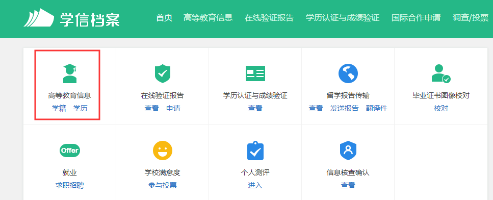Image resolution: width=493 pixels, height=200 pixels.
Task: Click 查看 under 学历认证与成绩验证 card
Action: coord(255,109)
